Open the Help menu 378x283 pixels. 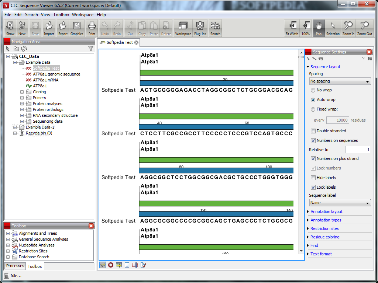(x=101, y=15)
